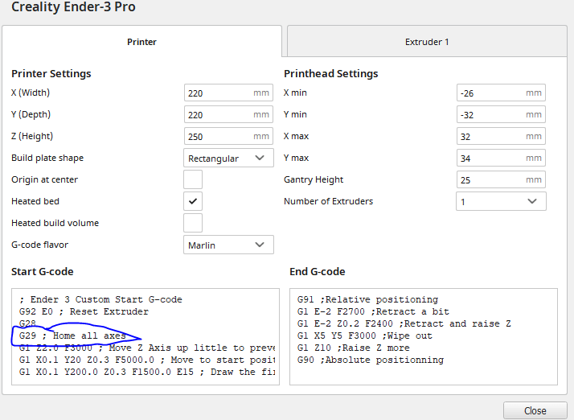Click the Gantry Height input field

pyautogui.click(x=501, y=179)
